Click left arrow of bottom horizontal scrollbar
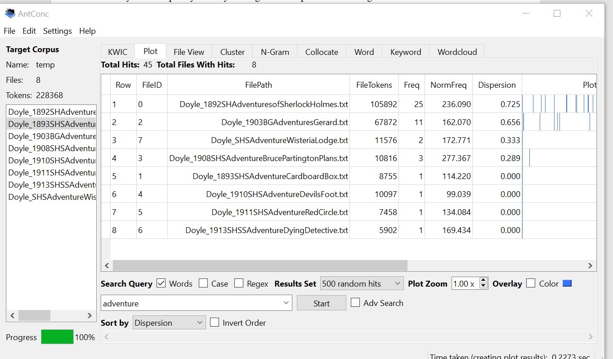This screenshot has width=613, height=359. click(x=106, y=337)
